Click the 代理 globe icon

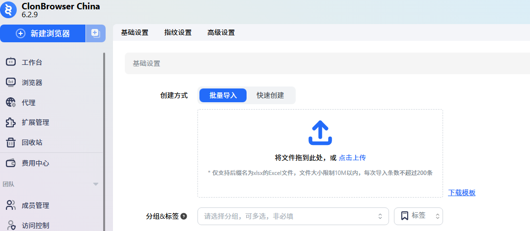coord(11,103)
